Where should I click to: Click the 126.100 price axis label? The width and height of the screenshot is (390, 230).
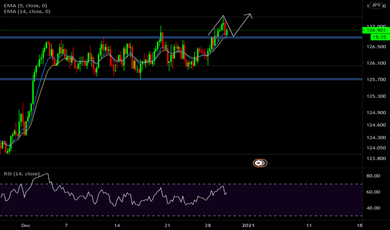pos(376,63)
